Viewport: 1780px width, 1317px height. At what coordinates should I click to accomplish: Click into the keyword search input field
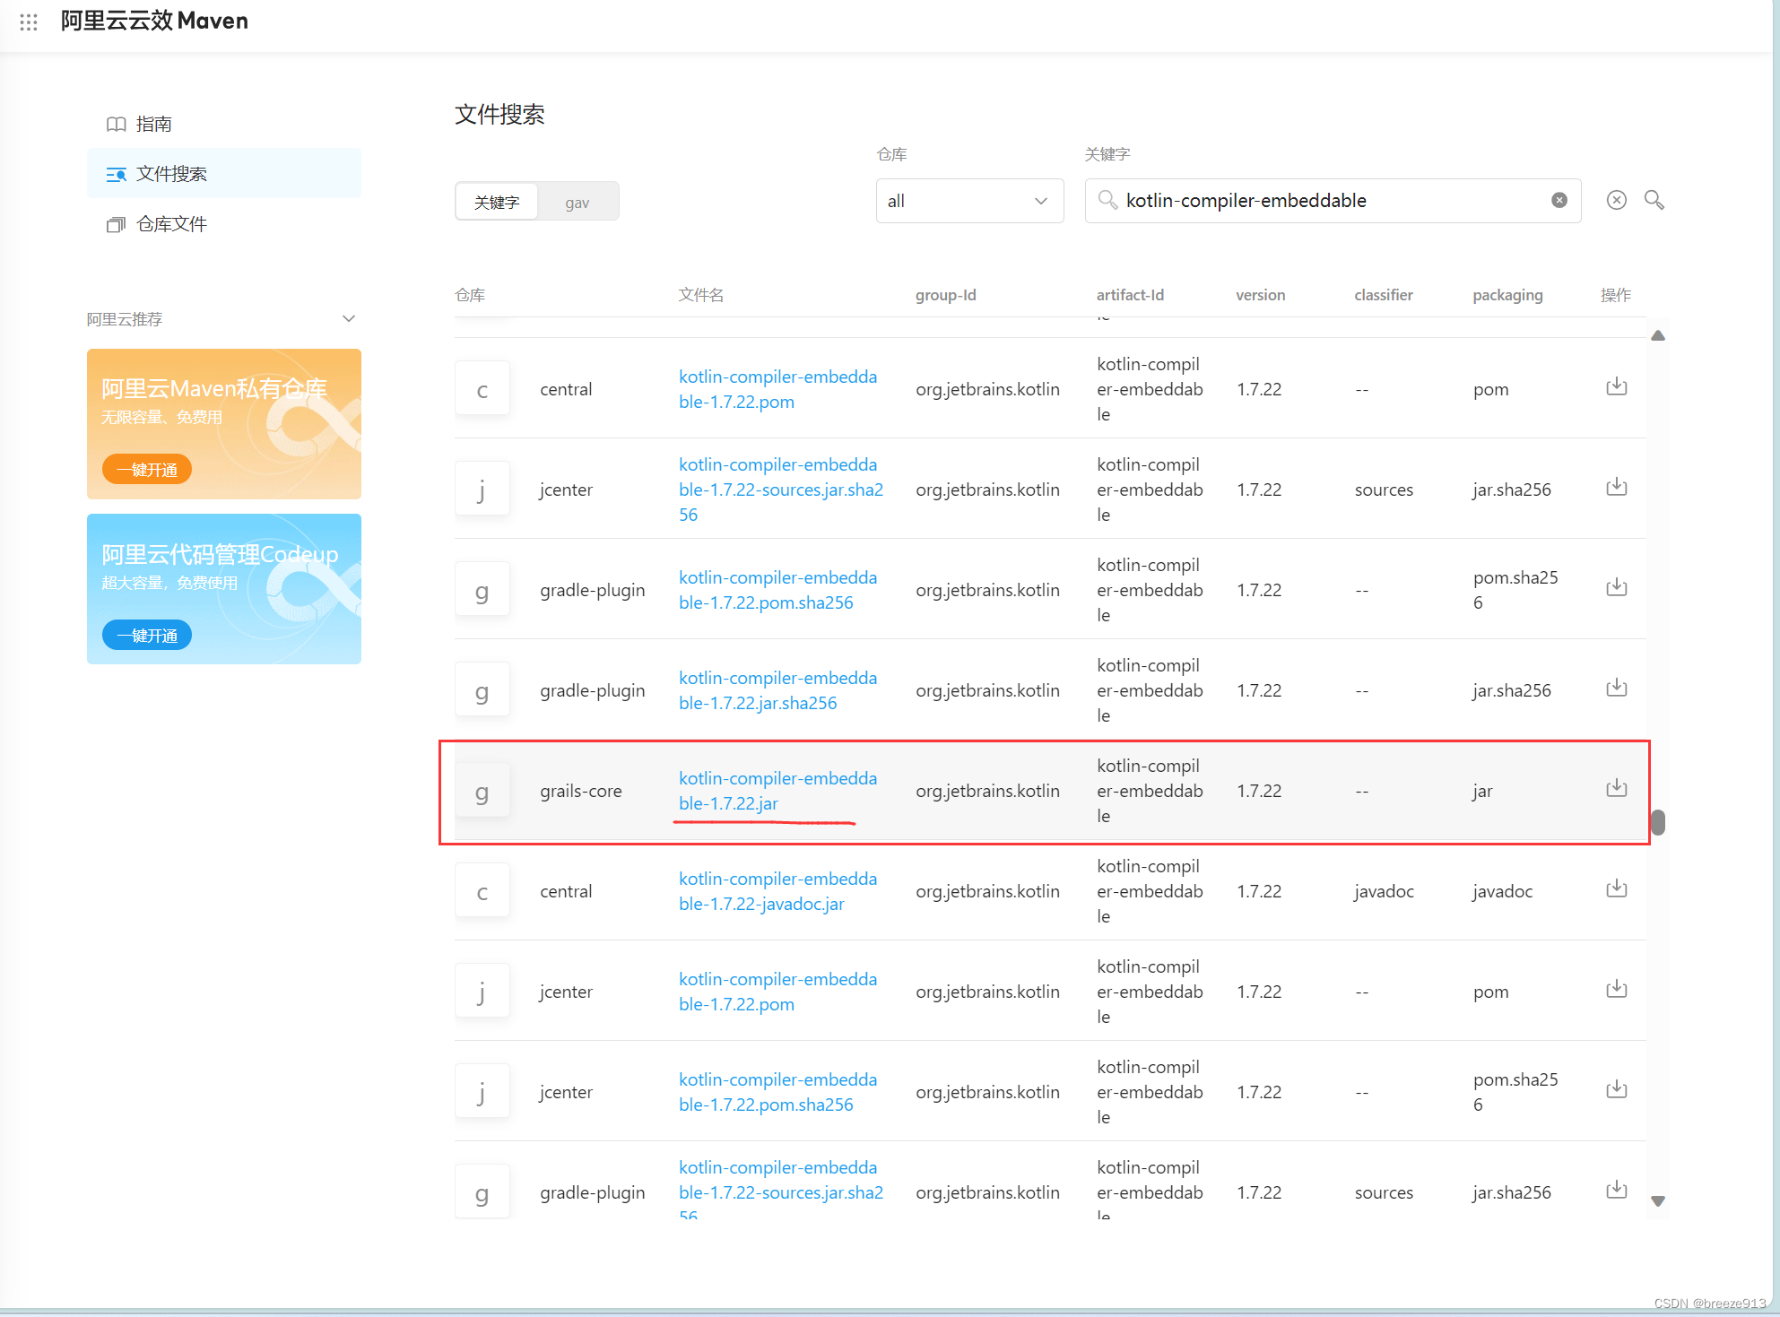(x=1327, y=201)
